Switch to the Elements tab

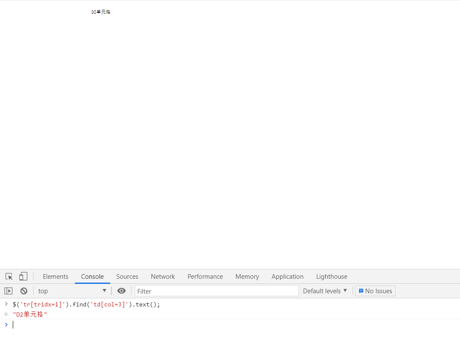(x=55, y=277)
